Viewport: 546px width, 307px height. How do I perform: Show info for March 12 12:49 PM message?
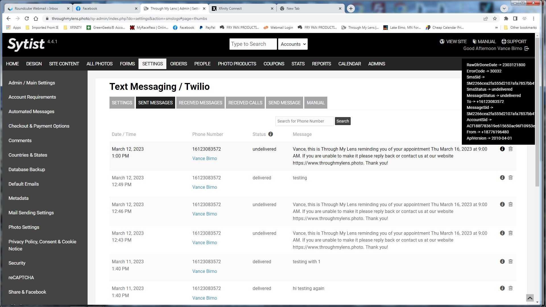(502, 178)
